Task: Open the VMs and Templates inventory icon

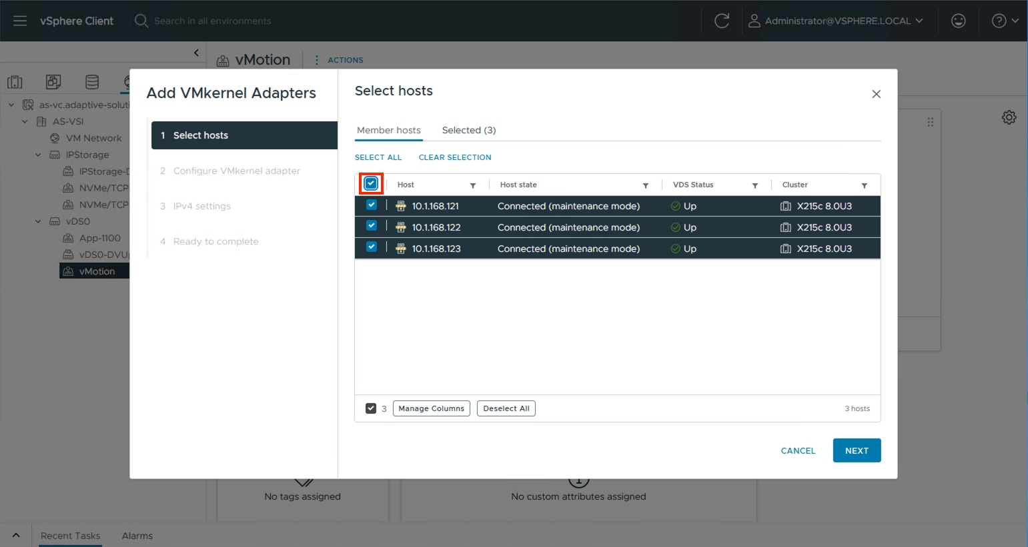Action: tap(53, 81)
